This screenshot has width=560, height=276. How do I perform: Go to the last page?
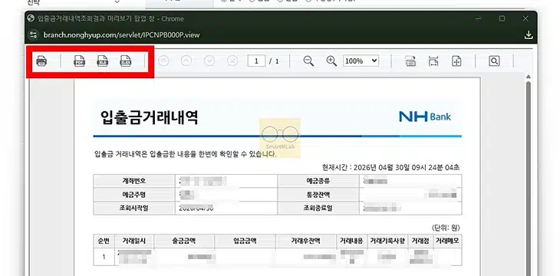[232, 61]
